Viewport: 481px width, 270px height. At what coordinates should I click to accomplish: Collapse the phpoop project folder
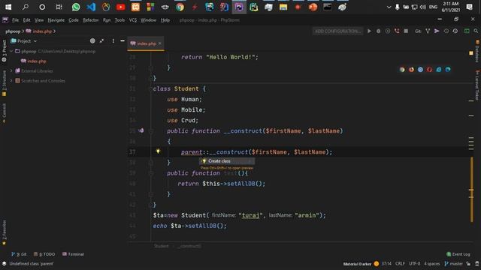[x=12, y=52]
